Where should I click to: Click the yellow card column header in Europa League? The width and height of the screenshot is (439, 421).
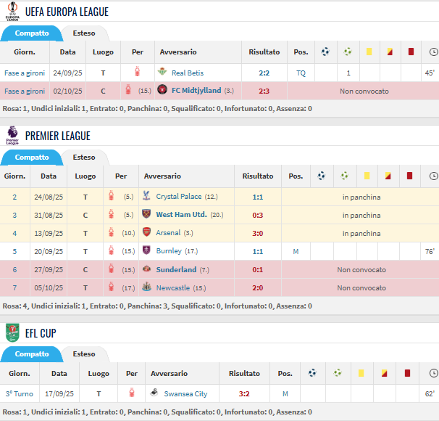click(369, 52)
